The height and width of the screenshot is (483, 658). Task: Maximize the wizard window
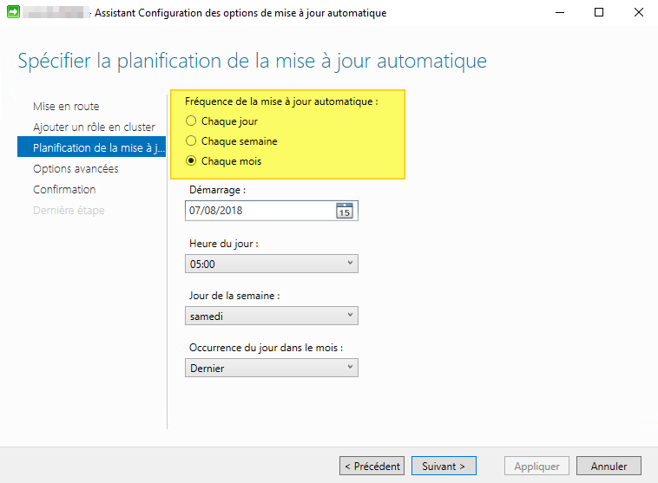click(599, 13)
